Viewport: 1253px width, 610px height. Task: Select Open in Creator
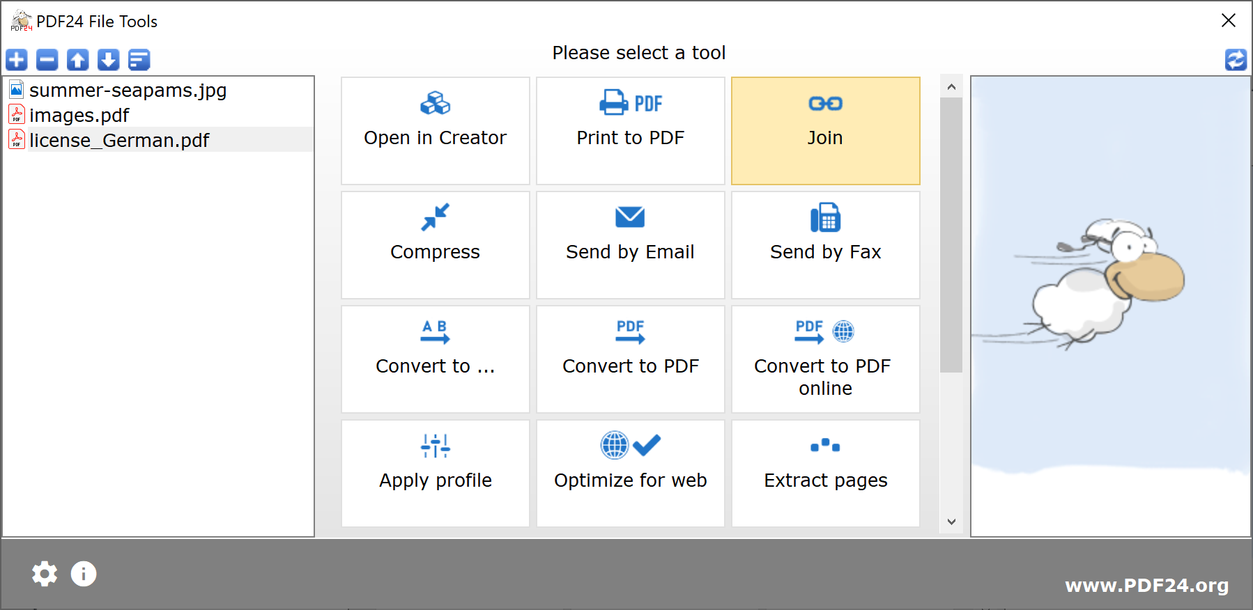[x=435, y=130]
